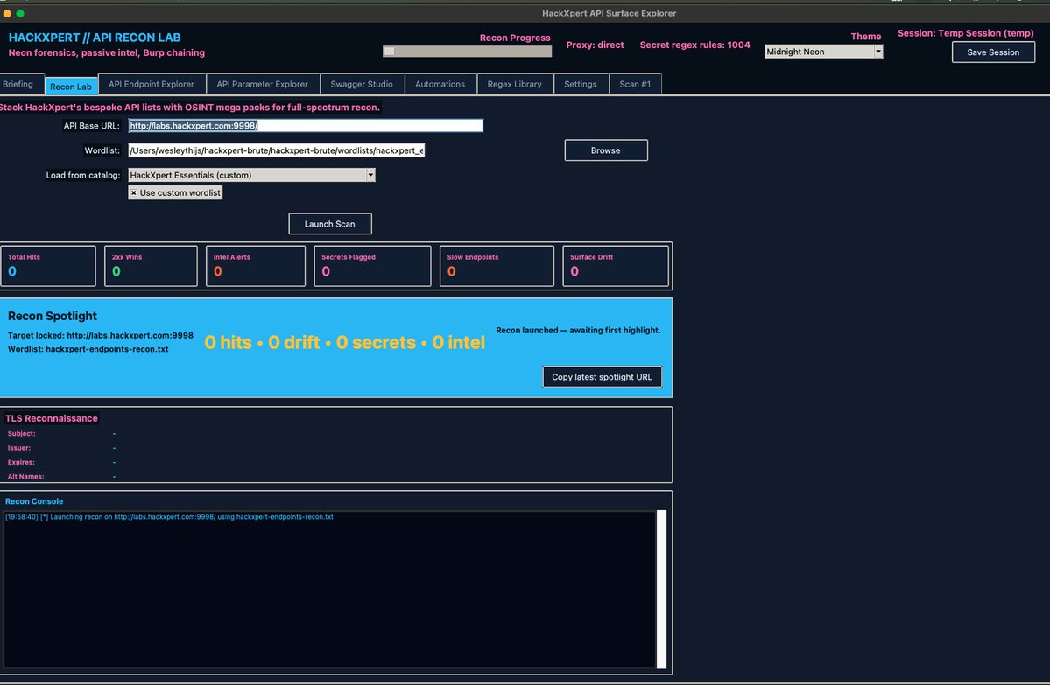Maximize window with green button
Screen dimensions: 1050x685
(x=20, y=13)
